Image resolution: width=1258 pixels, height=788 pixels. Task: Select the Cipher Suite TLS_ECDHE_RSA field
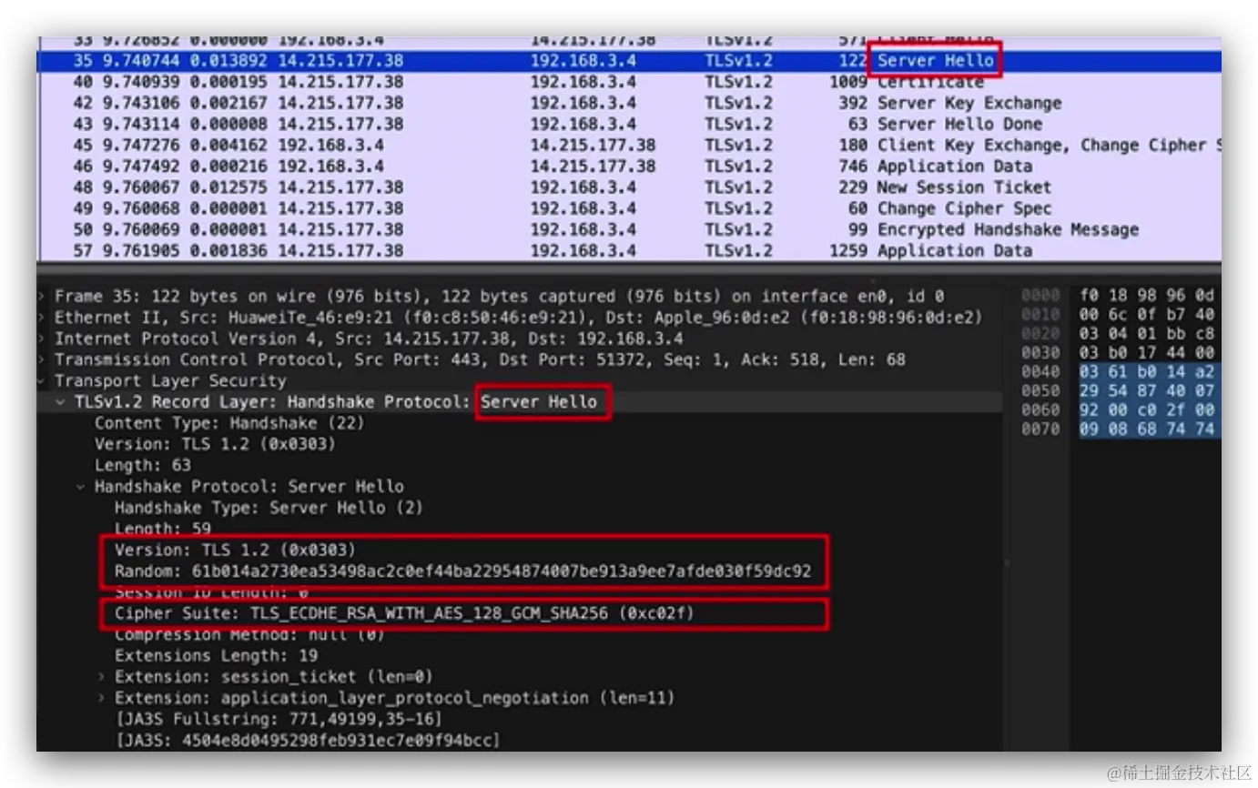404,614
